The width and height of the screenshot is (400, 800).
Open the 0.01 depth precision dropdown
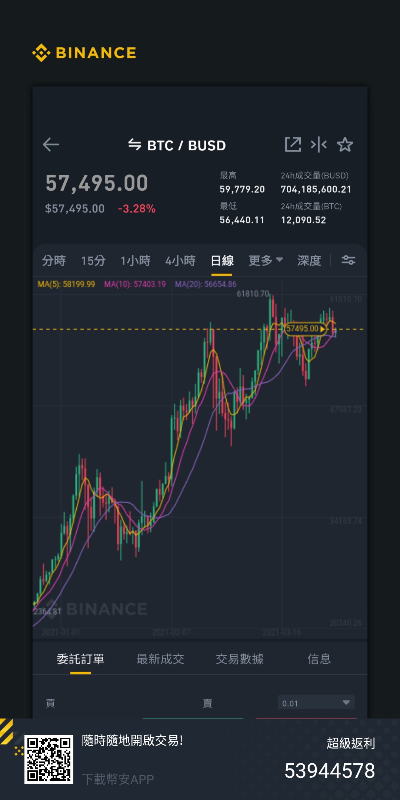click(316, 703)
